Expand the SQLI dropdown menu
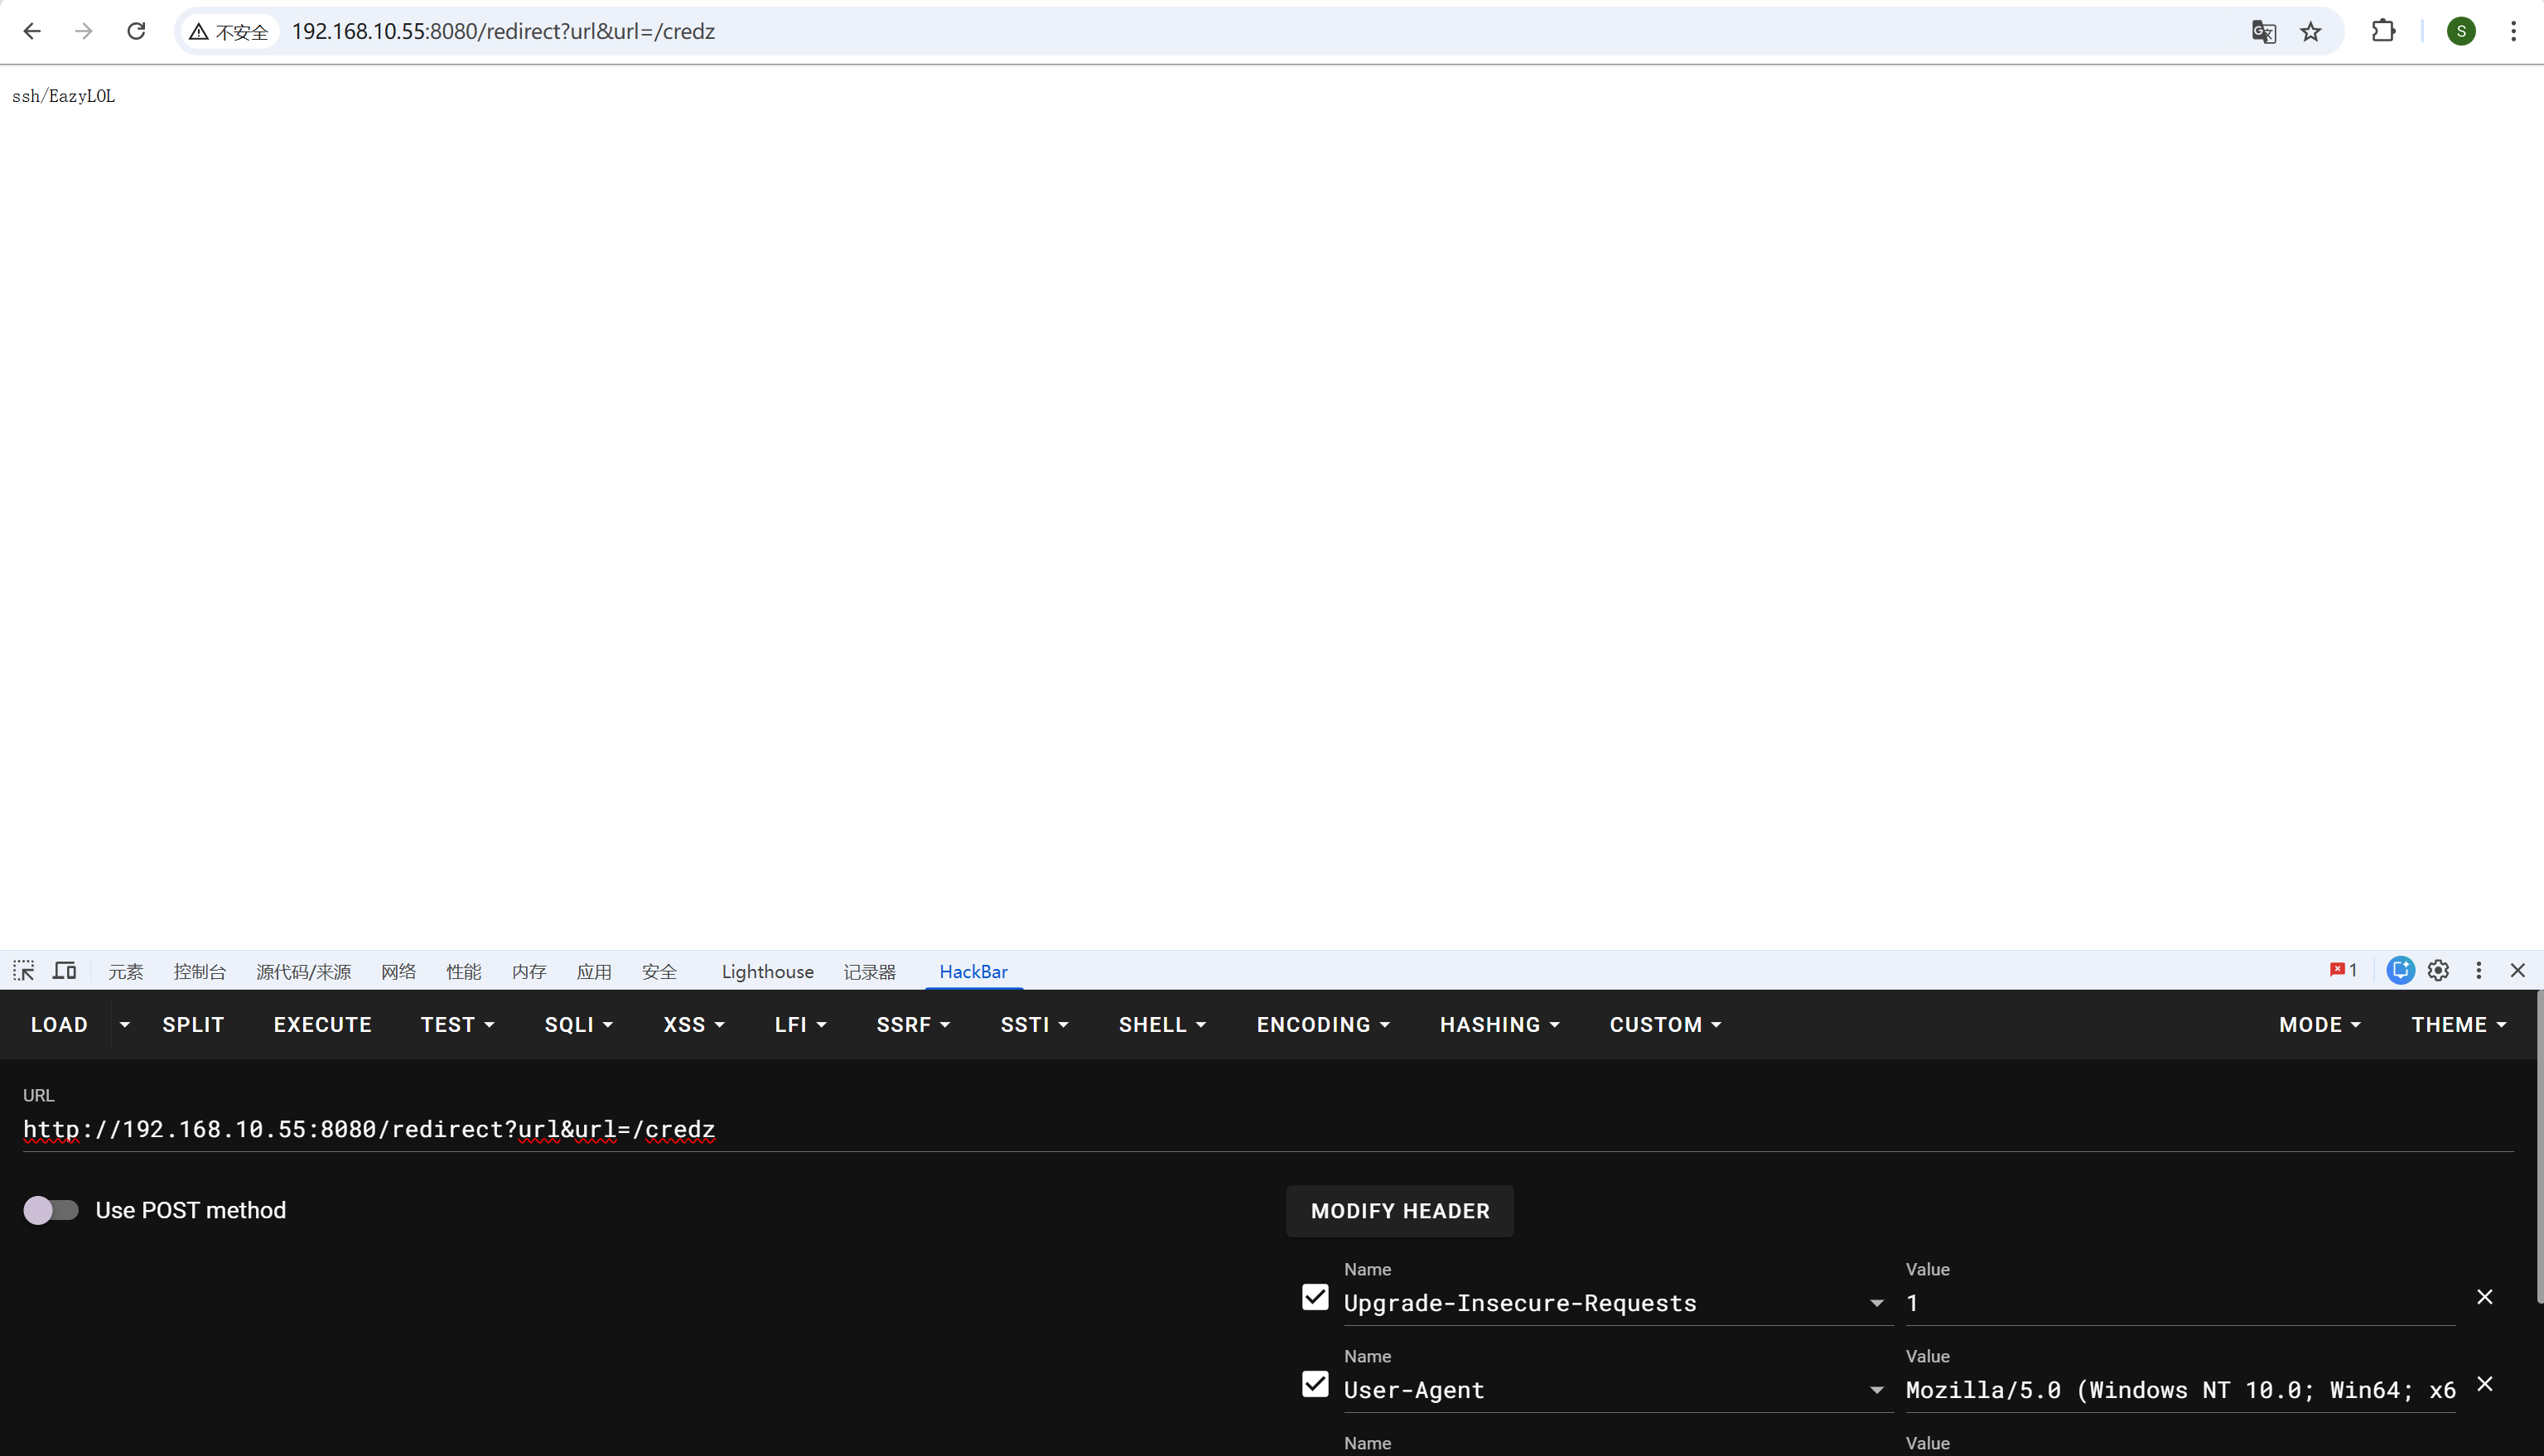Image resolution: width=2544 pixels, height=1456 pixels. click(x=578, y=1024)
